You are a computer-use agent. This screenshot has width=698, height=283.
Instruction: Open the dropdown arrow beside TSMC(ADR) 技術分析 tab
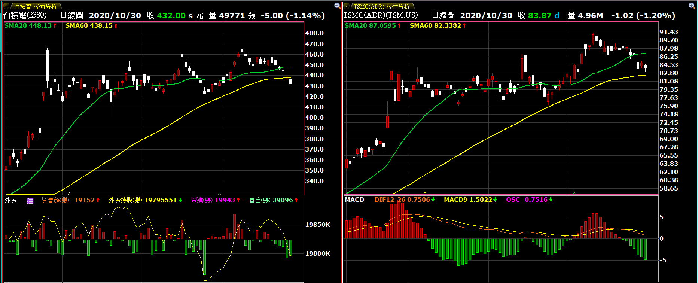pos(347,6)
